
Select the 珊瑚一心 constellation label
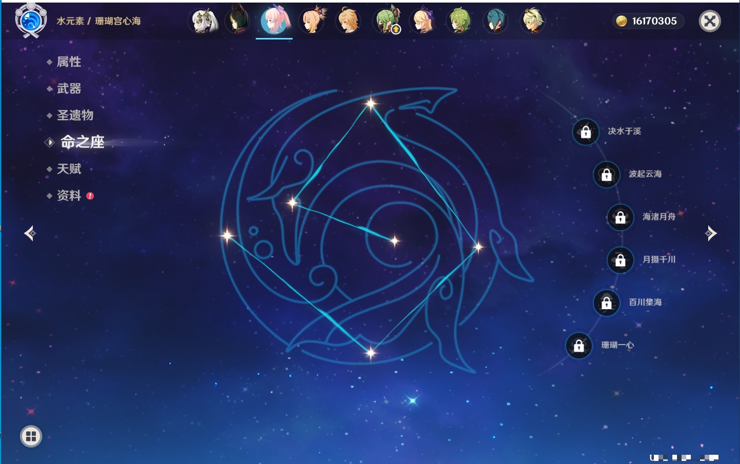point(618,345)
